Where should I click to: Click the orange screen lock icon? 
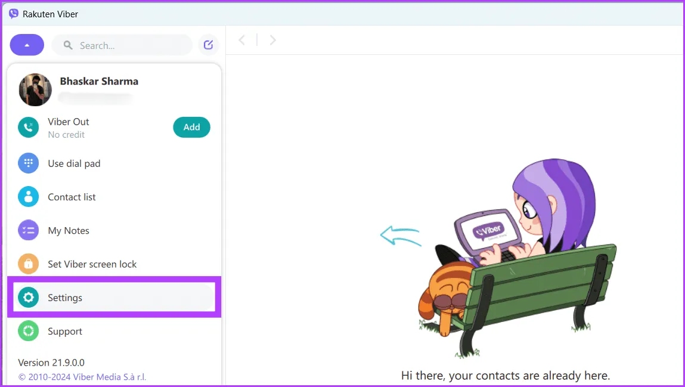coord(29,264)
